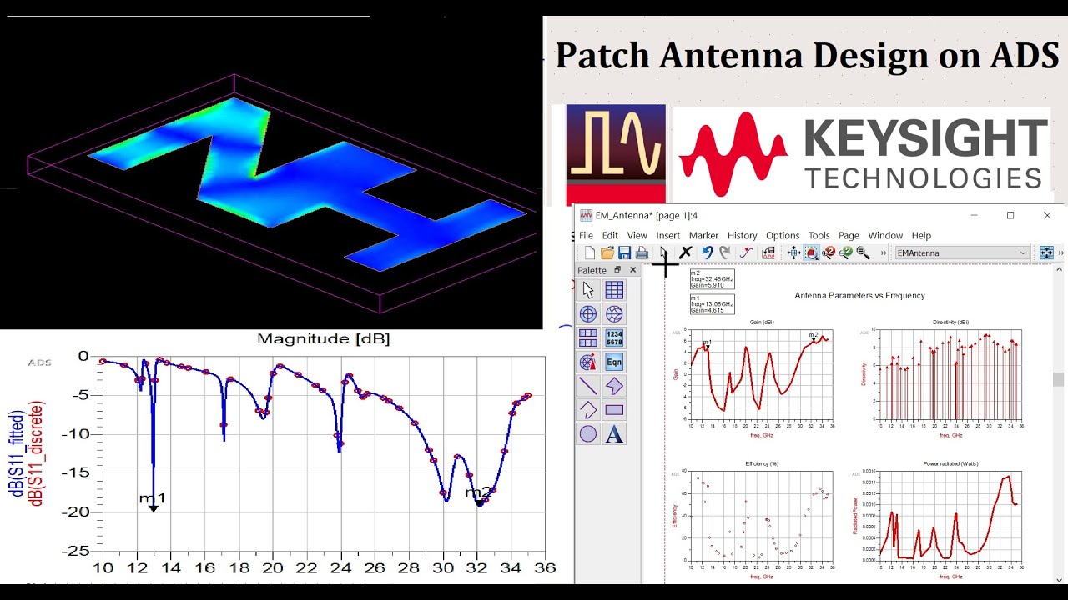Click the grey Redo arrow icon

[x=725, y=252]
